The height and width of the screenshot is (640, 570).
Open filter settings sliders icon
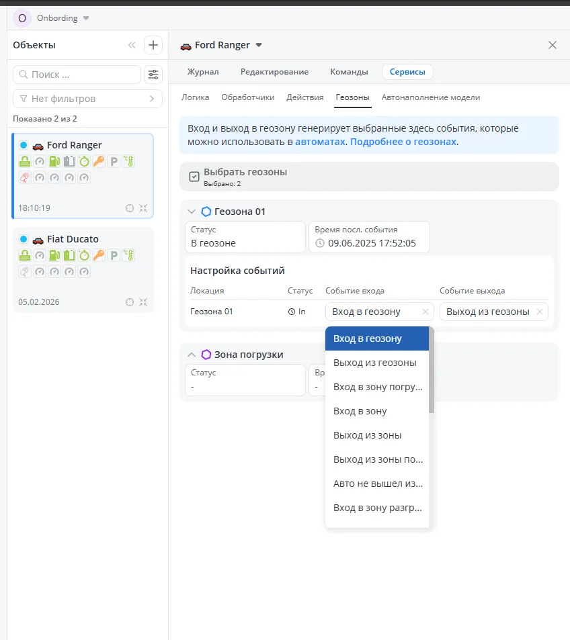(x=154, y=75)
